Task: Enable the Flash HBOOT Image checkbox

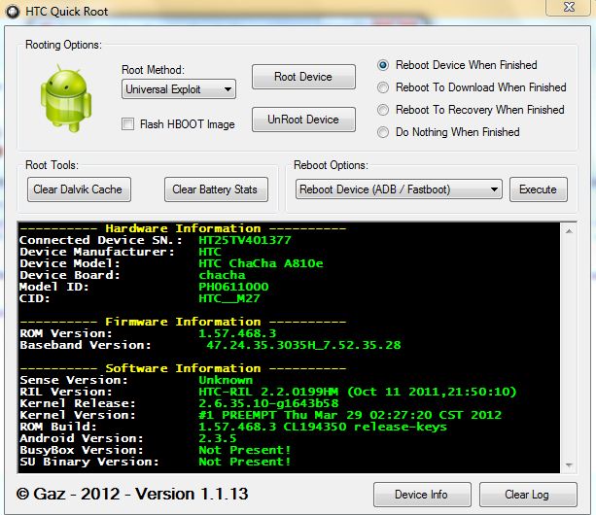Action: click(127, 124)
